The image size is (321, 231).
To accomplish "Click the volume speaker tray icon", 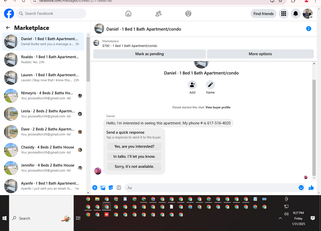I will [x=286, y=214].
